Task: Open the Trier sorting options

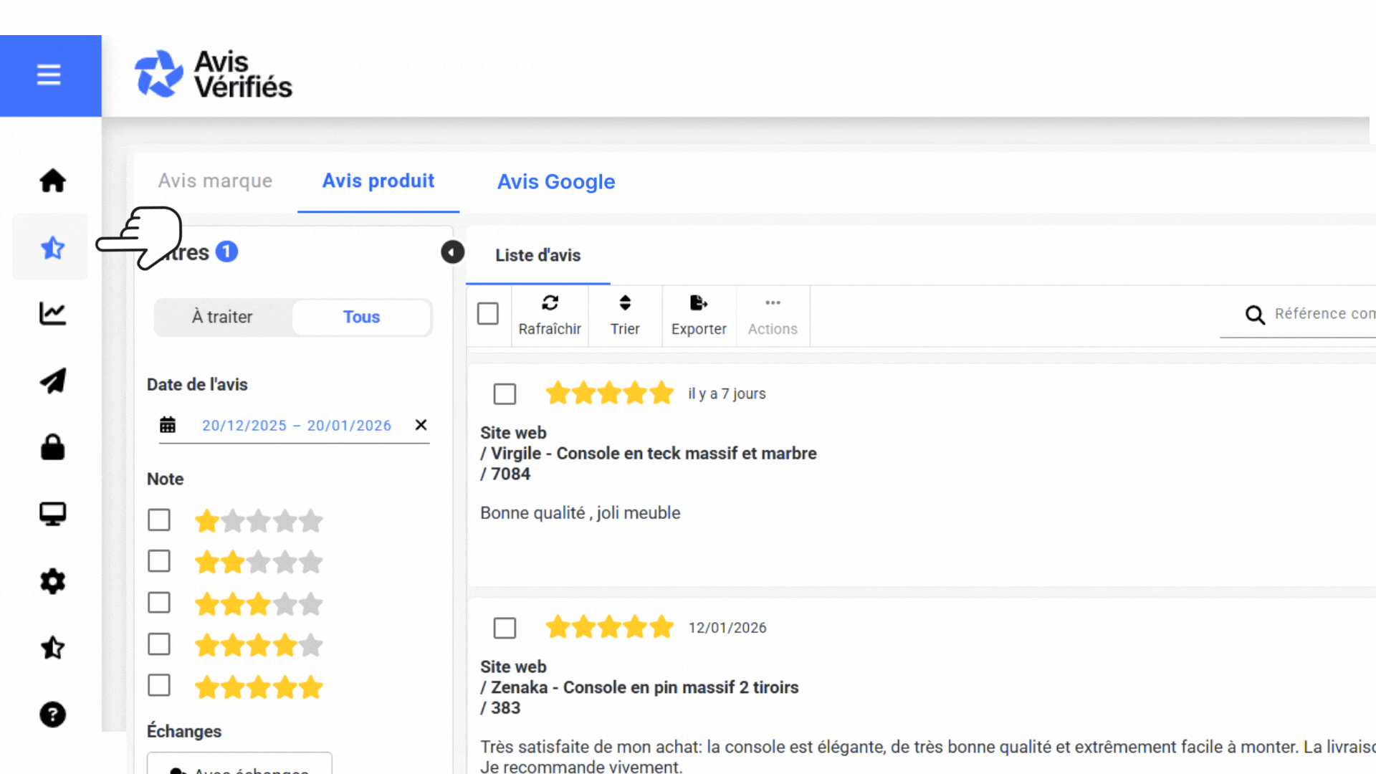Action: (624, 315)
